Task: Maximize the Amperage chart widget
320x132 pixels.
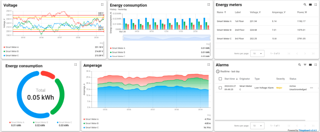Action: click(209, 65)
